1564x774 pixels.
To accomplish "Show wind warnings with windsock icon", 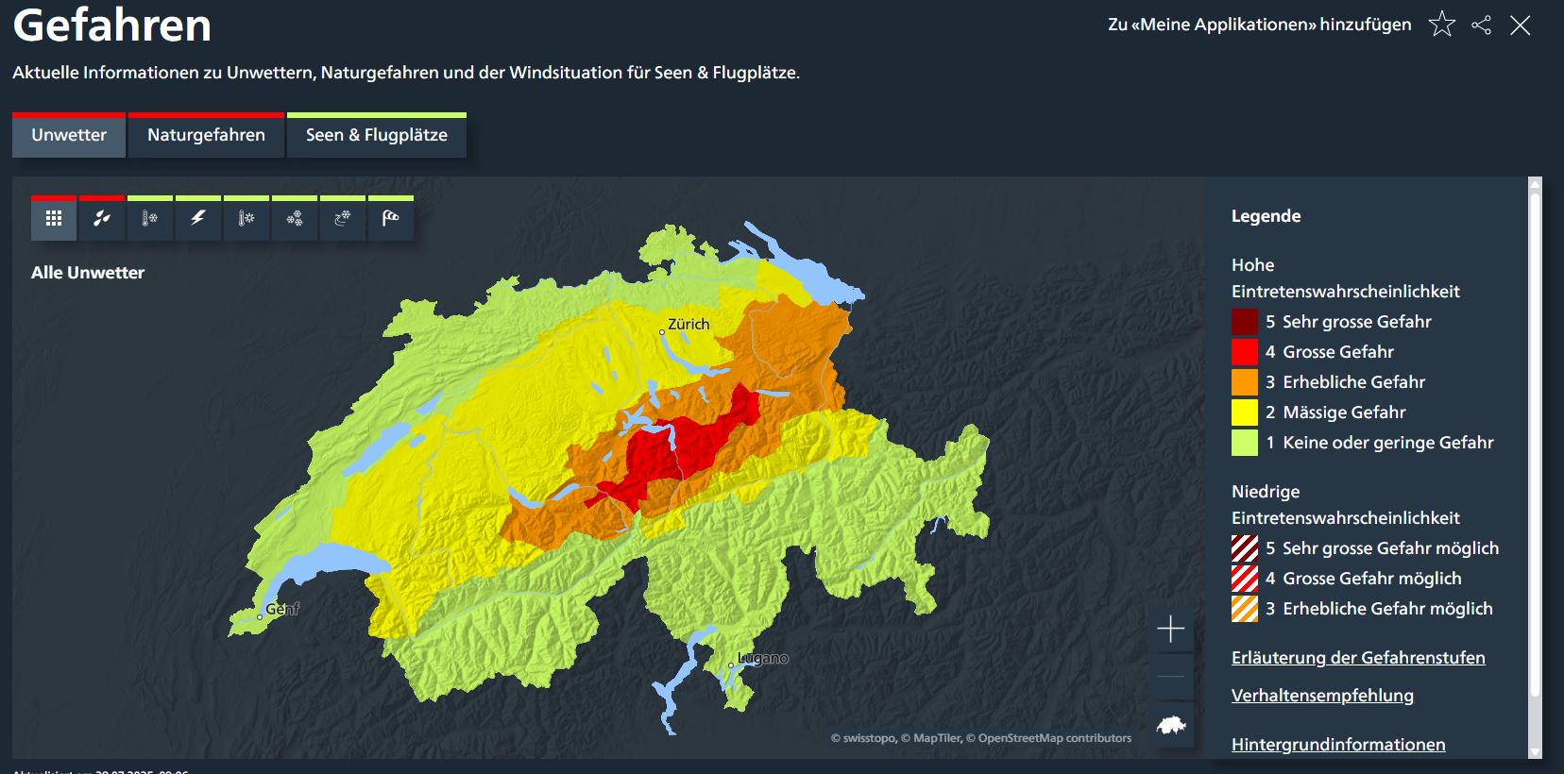I will 391,219.
